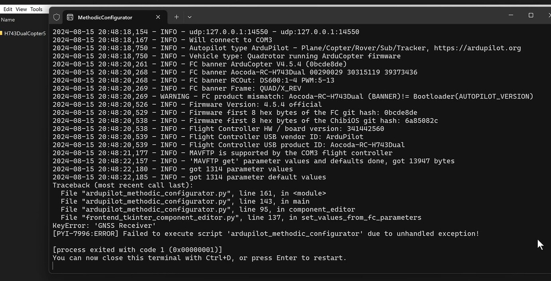Open the View menu
This screenshot has width=551, height=281.
pos(21,9)
